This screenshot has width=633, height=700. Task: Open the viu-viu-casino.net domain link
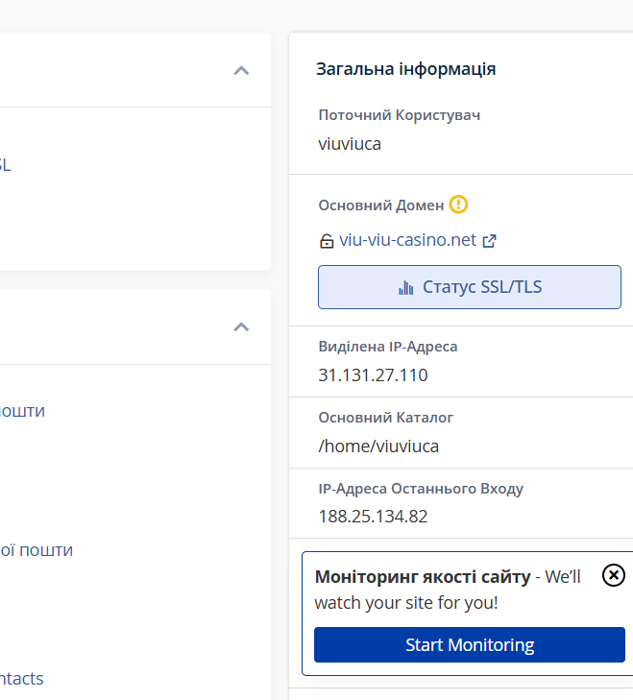(407, 240)
